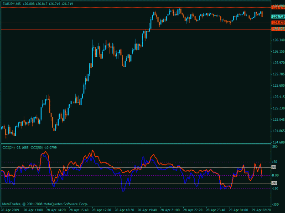Viewport: 285px width, 213px height.
Task: Click the 28 Apr 2009 date label
Action: coord(10,210)
